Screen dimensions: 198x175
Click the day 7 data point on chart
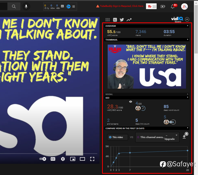click(x=130, y=153)
